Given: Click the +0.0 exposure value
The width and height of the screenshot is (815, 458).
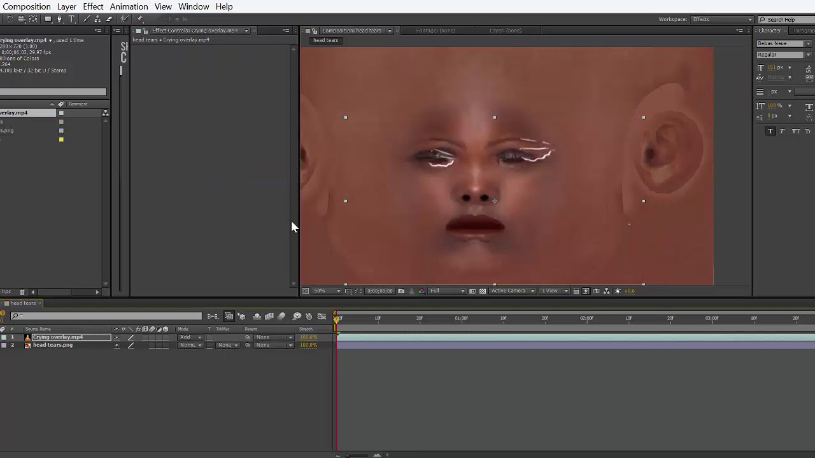Looking at the screenshot, I should pos(629,291).
